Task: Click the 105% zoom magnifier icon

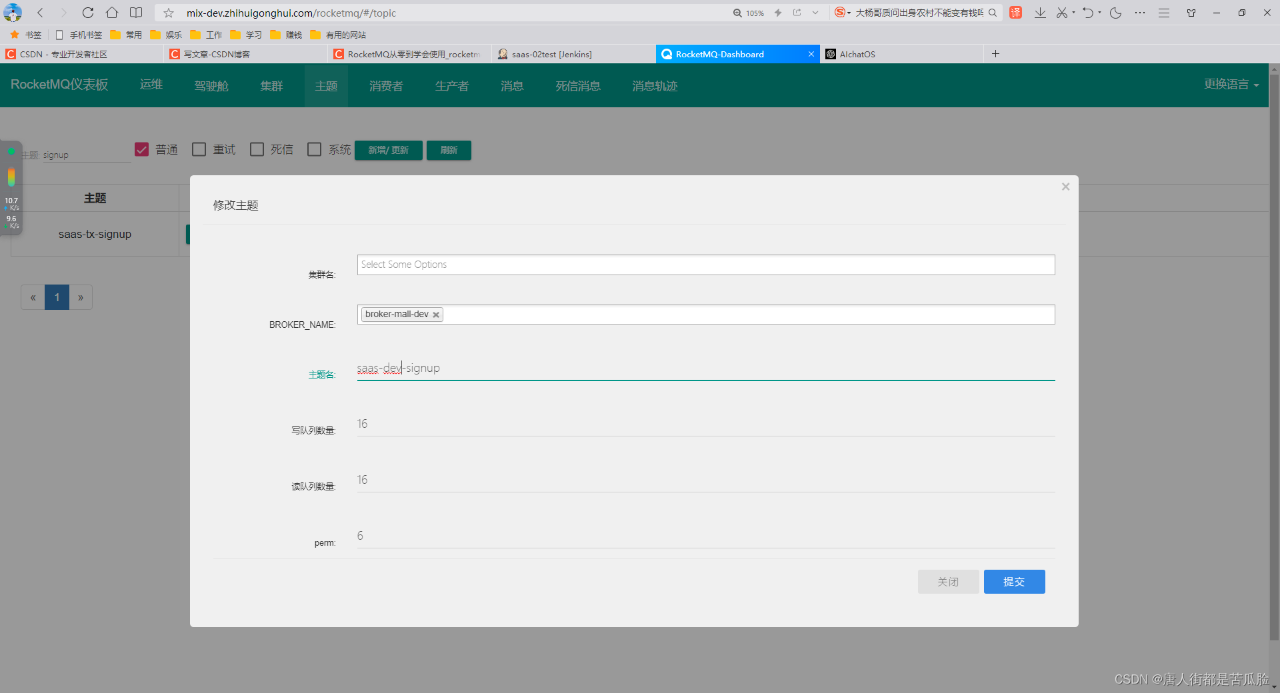Action: click(x=737, y=13)
